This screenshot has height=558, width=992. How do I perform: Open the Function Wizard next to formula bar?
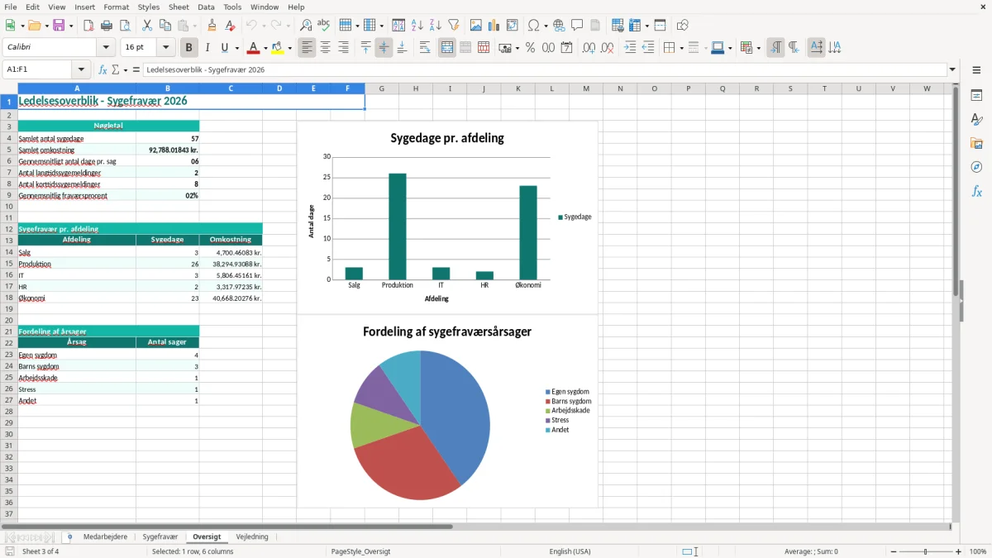click(103, 69)
